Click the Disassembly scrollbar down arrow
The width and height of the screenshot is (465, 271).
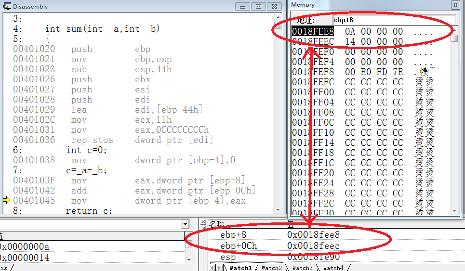[x=278, y=209]
